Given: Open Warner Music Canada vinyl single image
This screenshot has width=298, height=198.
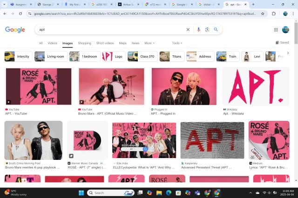Looking at the screenshot, I should tap(88, 140).
